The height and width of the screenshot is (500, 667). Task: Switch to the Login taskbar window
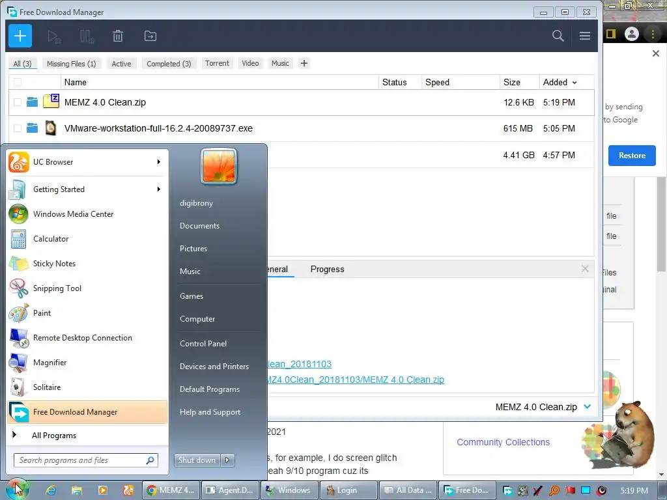coord(348,490)
